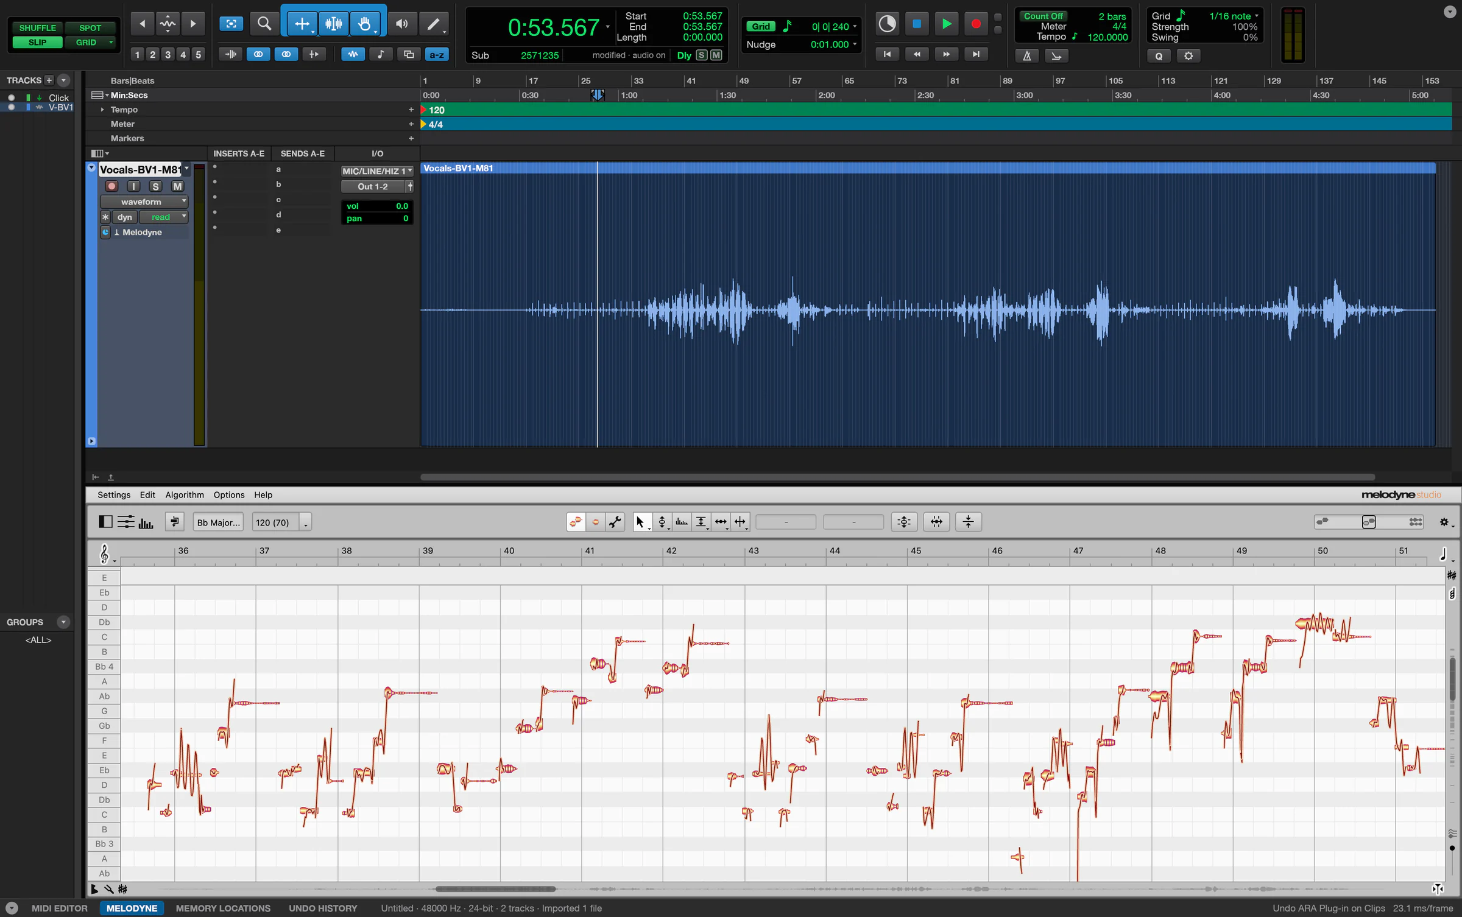Select the Trim tool
Screen dimensions: 1462x917
point(302,24)
